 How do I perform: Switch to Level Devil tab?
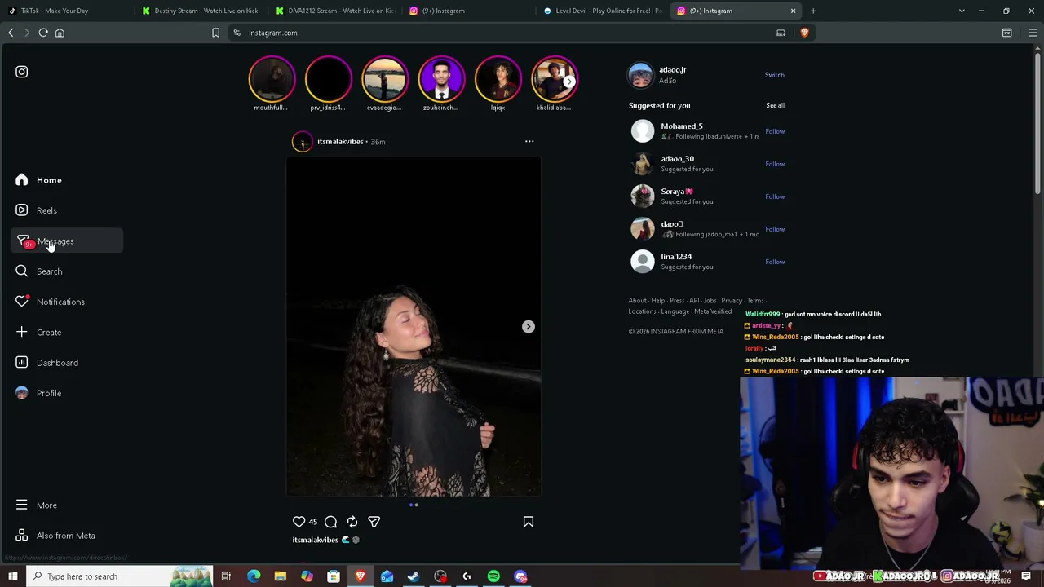click(x=603, y=11)
